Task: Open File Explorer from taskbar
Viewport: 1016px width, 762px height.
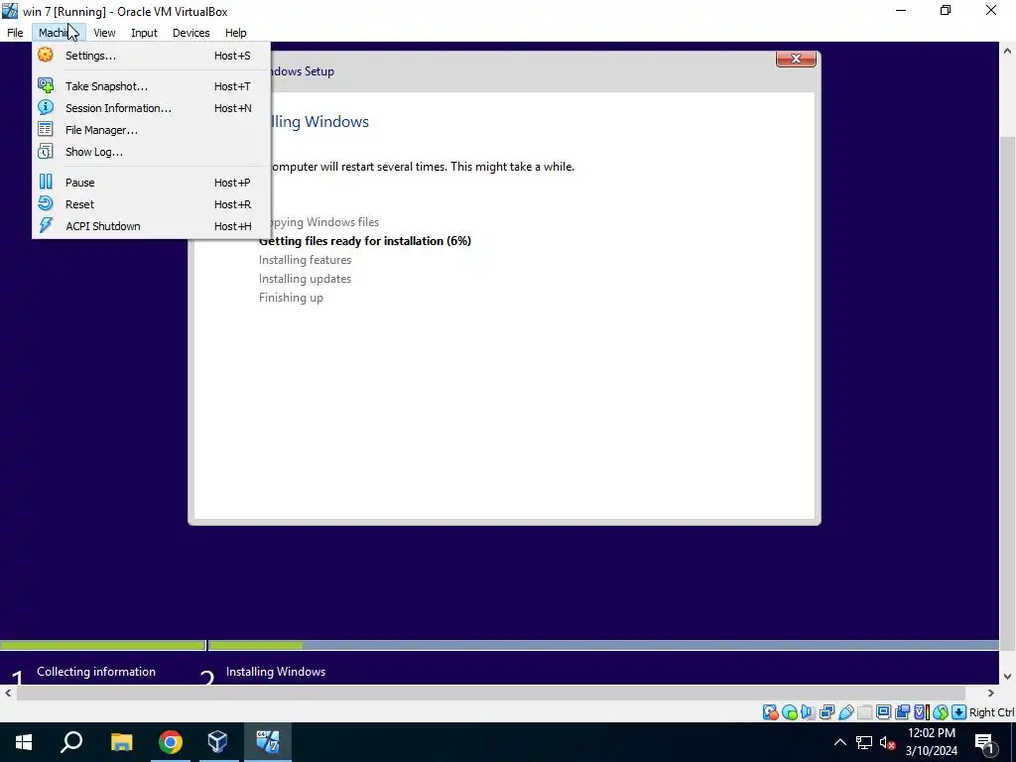Action: (x=121, y=742)
